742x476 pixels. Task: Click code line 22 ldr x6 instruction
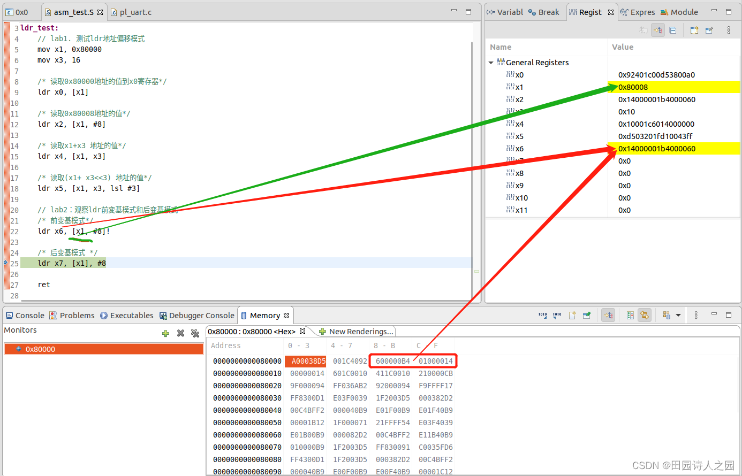coord(74,231)
